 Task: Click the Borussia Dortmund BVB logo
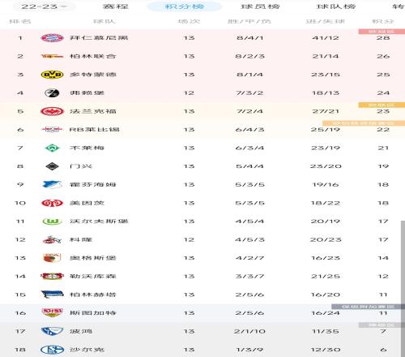click(x=52, y=75)
